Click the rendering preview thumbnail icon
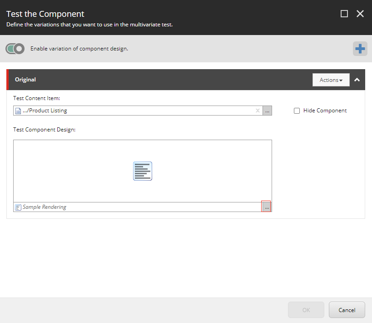The image size is (372, 323). (x=142, y=171)
